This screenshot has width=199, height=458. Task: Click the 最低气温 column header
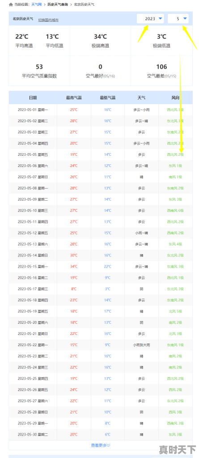(108, 97)
